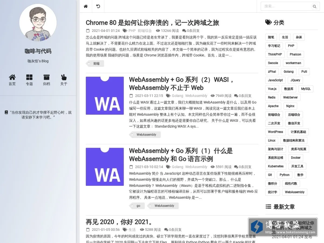The height and width of the screenshot is (243, 324).
Task: Select the 后端综合 category tag
Action: 294,115
